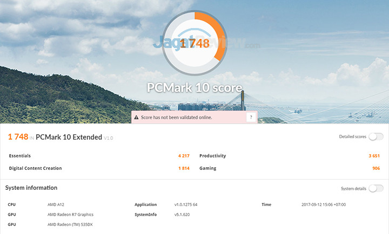Select the Productivity score label
This screenshot has width=389, height=234.
212,156
